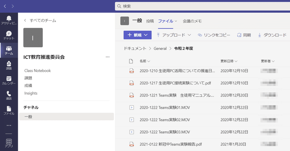
Task: Select the 一般 channel
Action: pyautogui.click(x=66, y=117)
